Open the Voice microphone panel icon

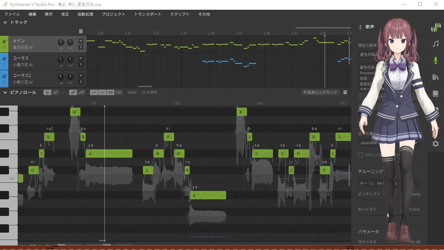click(436, 60)
